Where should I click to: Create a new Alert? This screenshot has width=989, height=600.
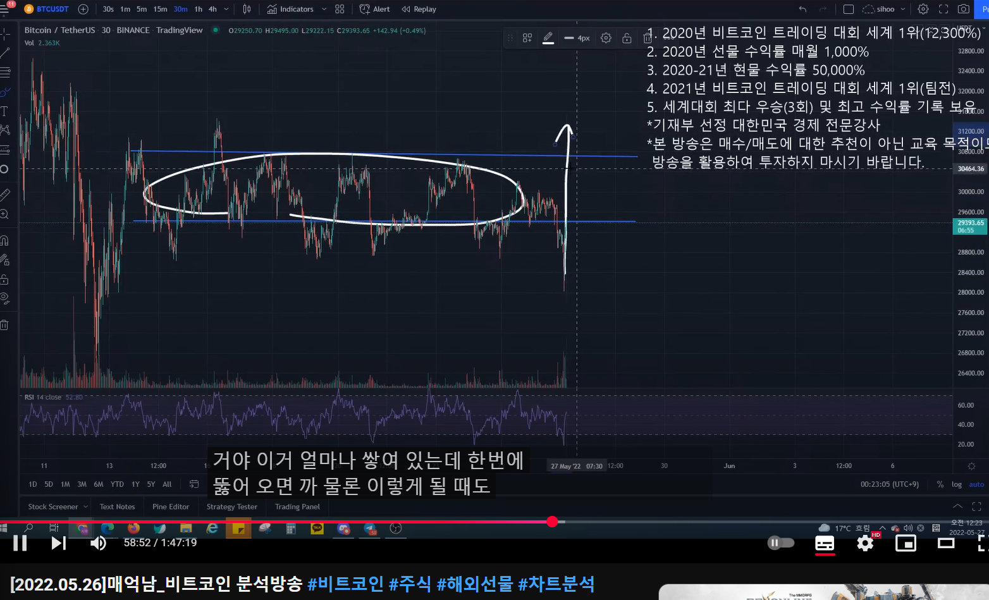tap(375, 9)
